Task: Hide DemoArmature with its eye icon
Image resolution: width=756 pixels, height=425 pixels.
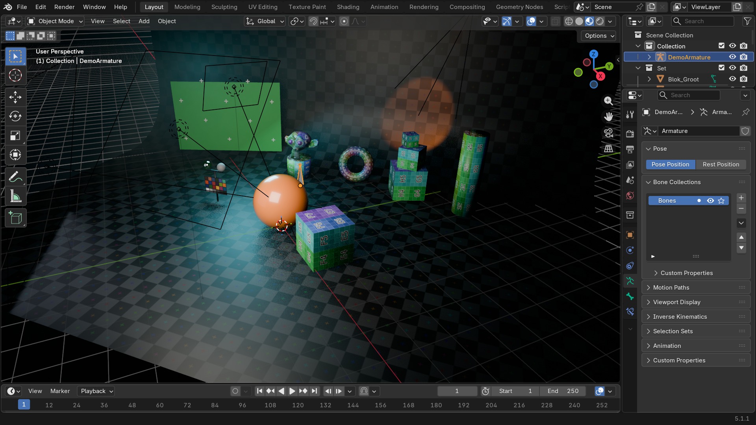Action: [732, 57]
